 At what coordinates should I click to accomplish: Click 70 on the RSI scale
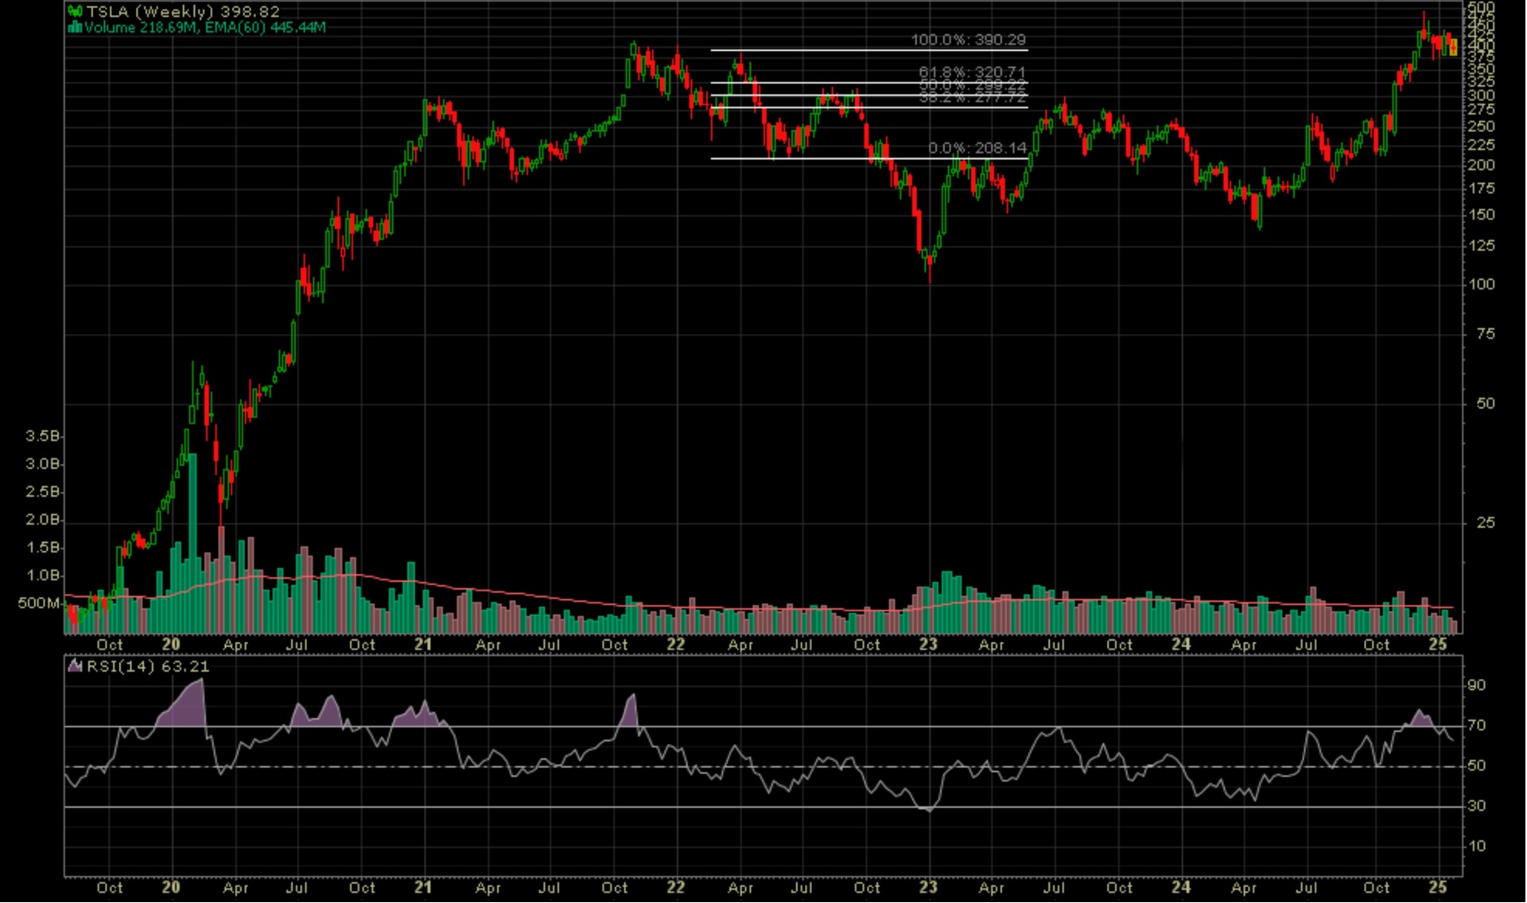coord(1476,726)
